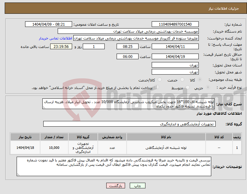
Task: Open اطلاعات تماس خریدار link
Action: coord(55,38)
